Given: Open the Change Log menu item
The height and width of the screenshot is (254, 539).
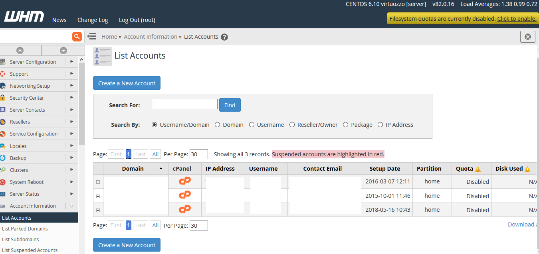Looking at the screenshot, I should pos(93,20).
